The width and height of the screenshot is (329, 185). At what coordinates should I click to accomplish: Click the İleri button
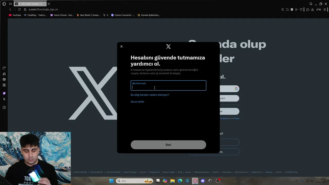168,145
